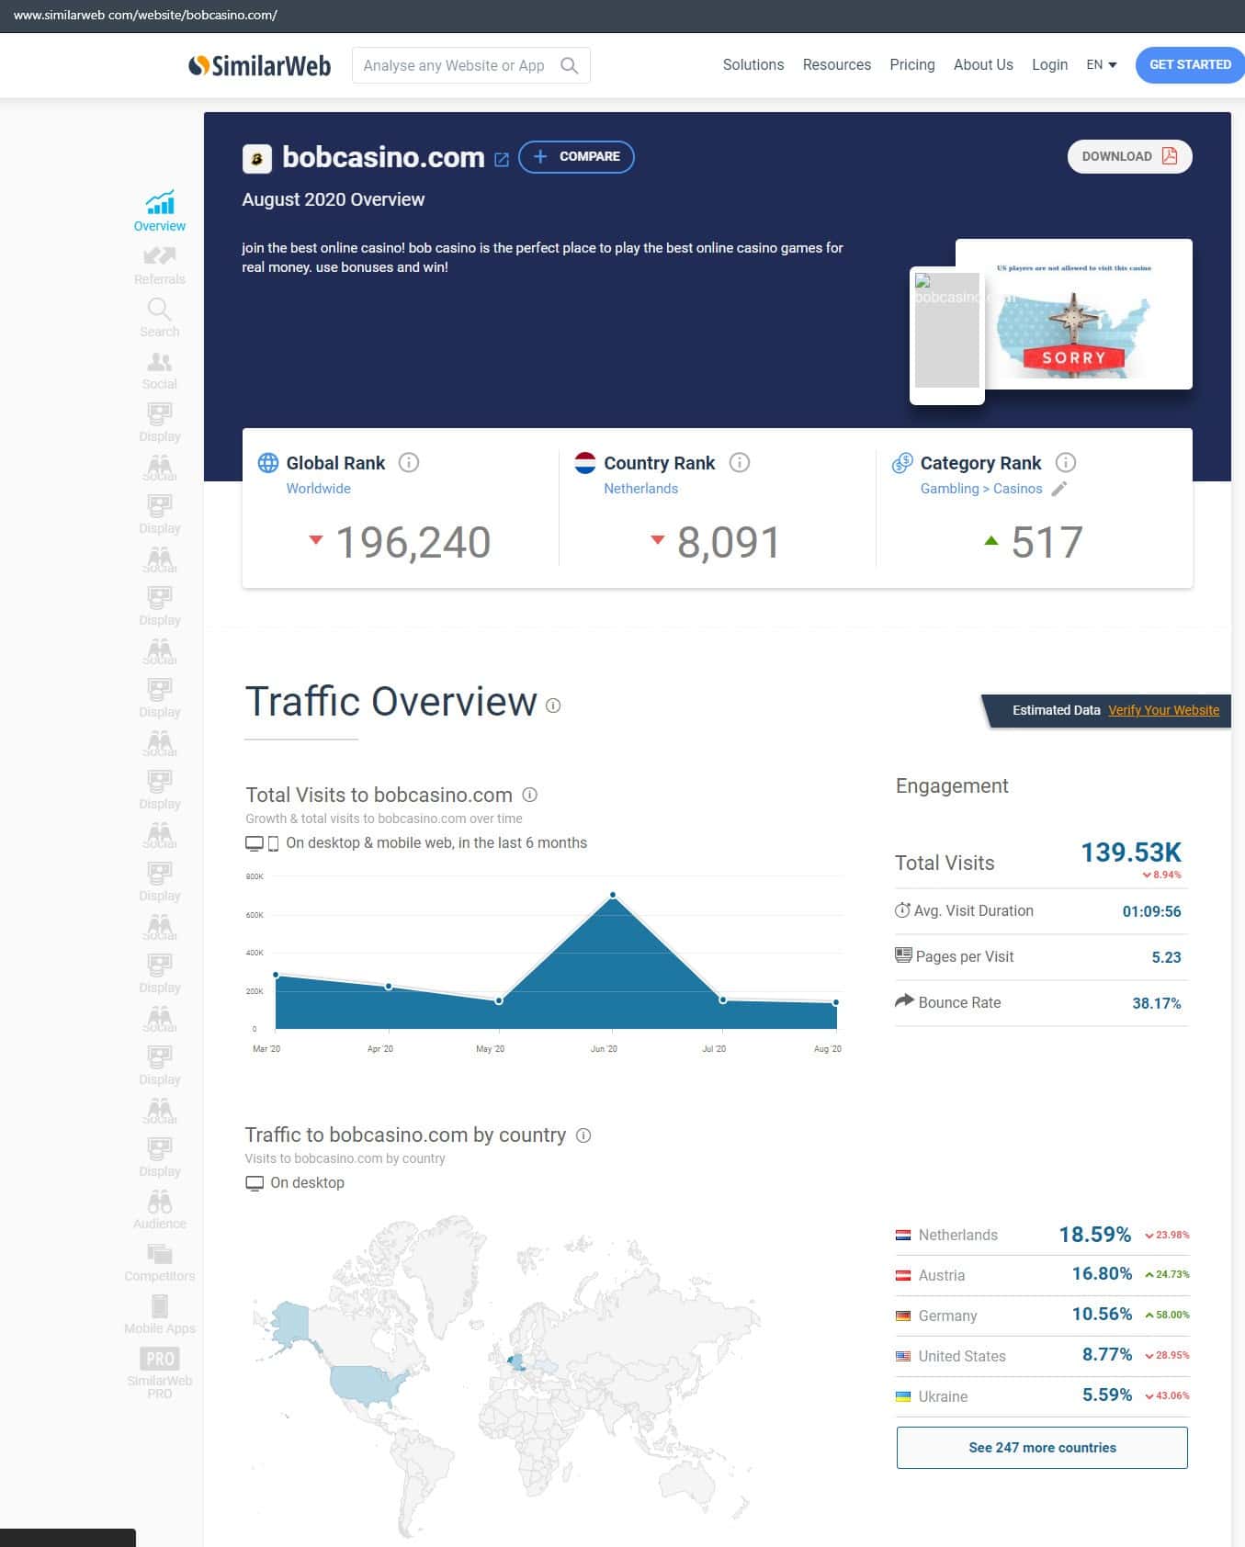Click the magnifier icon in the search box

pos(570,65)
